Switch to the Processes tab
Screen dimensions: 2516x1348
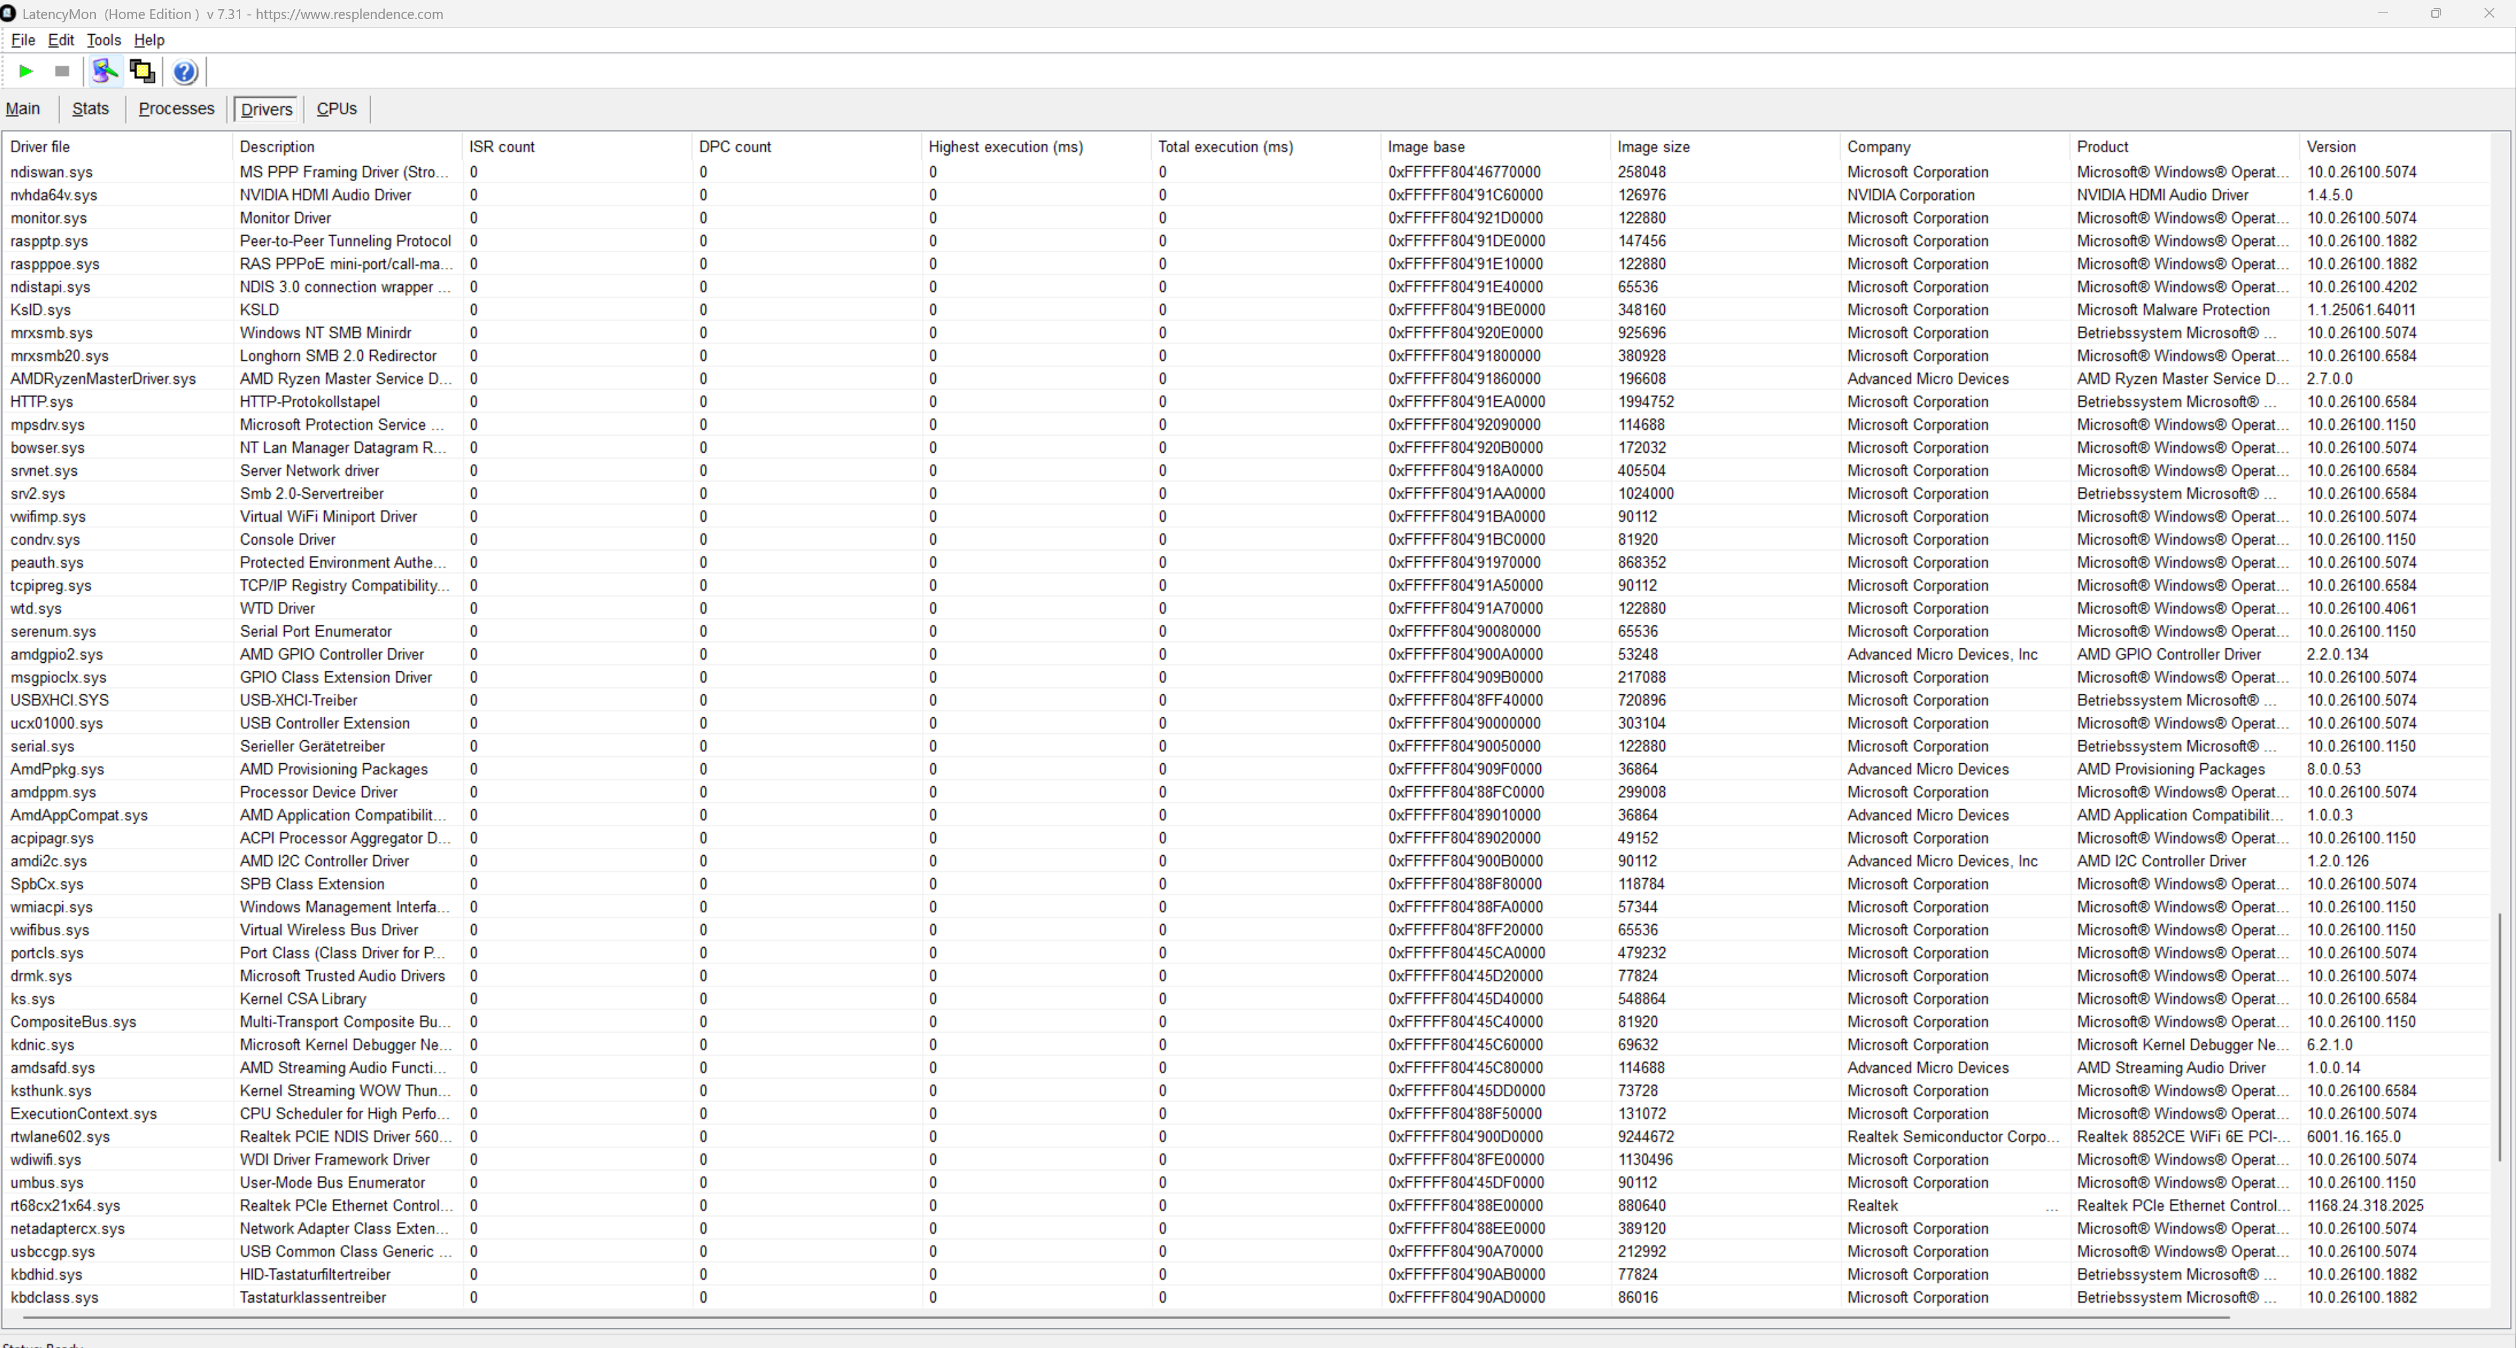click(x=176, y=108)
